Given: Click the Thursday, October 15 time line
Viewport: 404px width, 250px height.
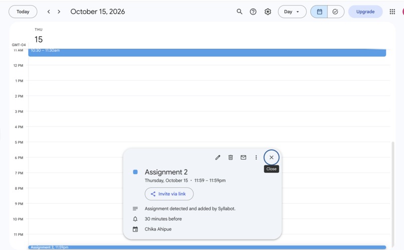Looking at the screenshot, I should coord(185,181).
